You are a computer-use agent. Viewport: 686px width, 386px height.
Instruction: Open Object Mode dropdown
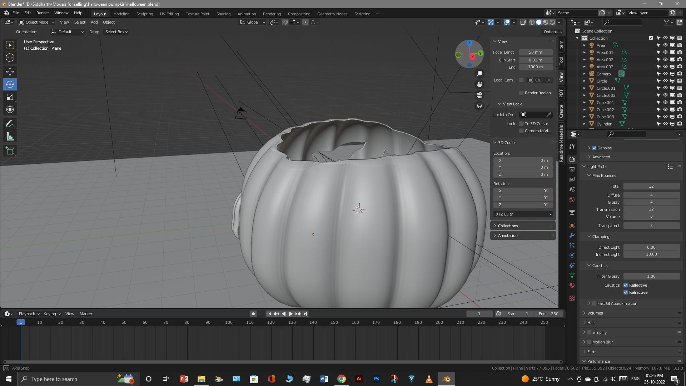pyautogui.click(x=36, y=22)
